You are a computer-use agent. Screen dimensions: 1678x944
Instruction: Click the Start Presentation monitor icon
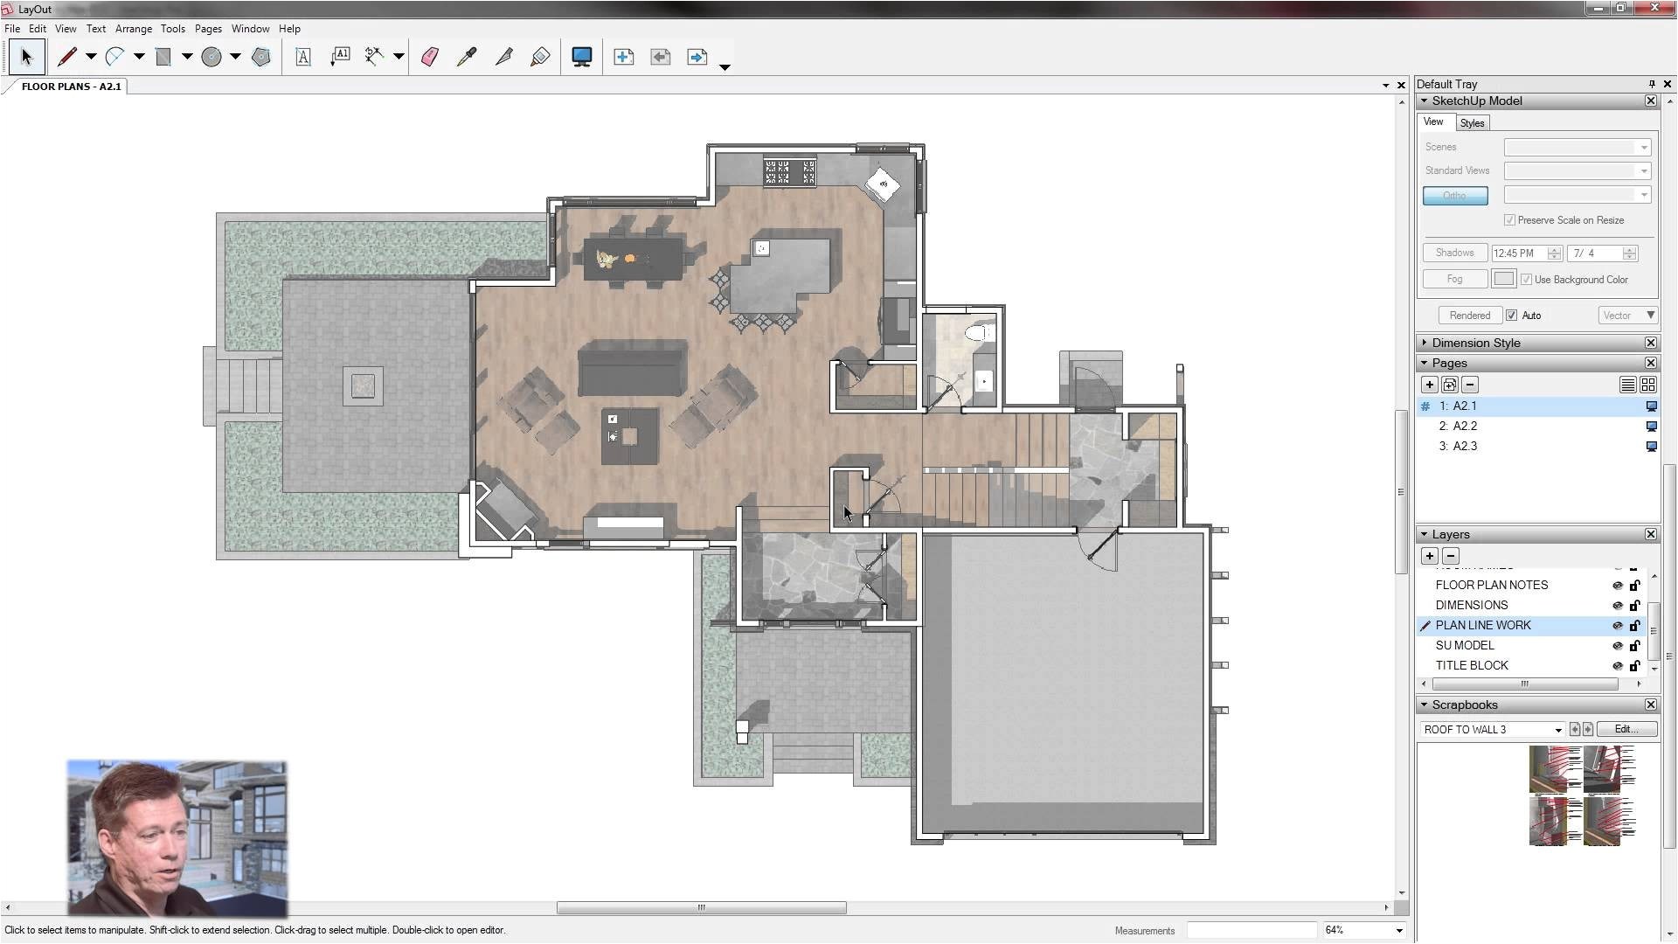coord(581,57)
